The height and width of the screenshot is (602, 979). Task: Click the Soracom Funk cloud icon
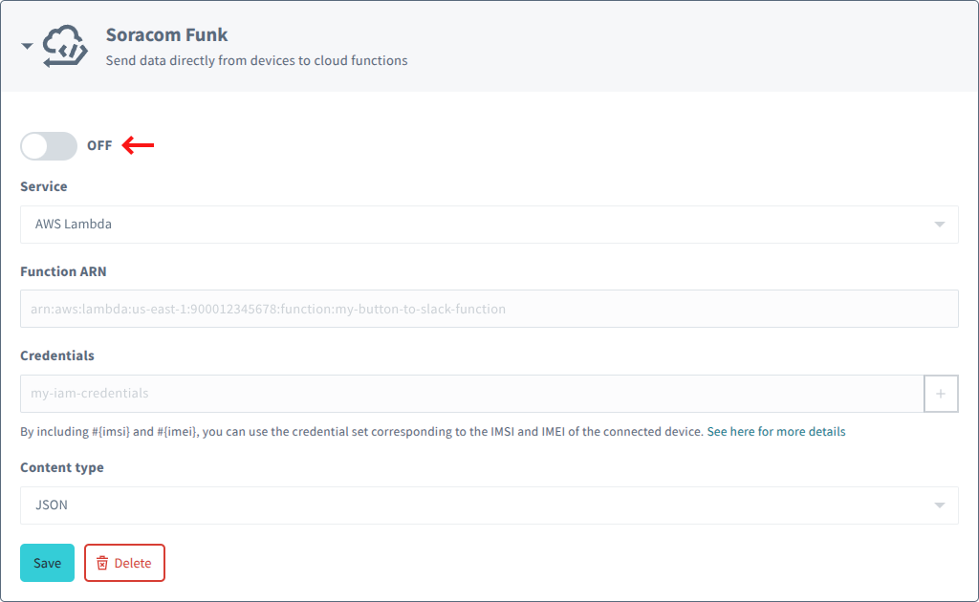tap(65, 44)
